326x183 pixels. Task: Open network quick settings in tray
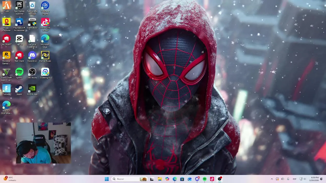tap(301, 179)
